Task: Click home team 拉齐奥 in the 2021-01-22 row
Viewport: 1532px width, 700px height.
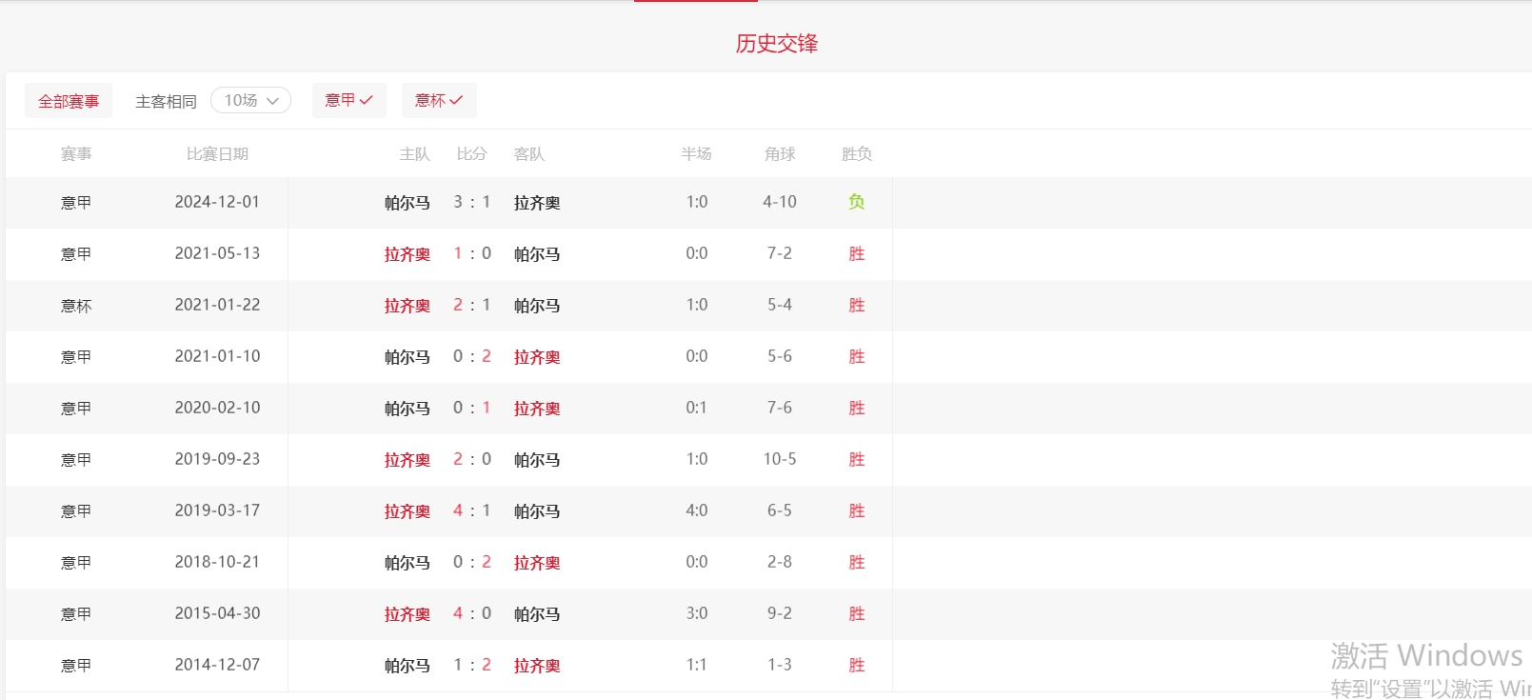Action: click(407, 306)
